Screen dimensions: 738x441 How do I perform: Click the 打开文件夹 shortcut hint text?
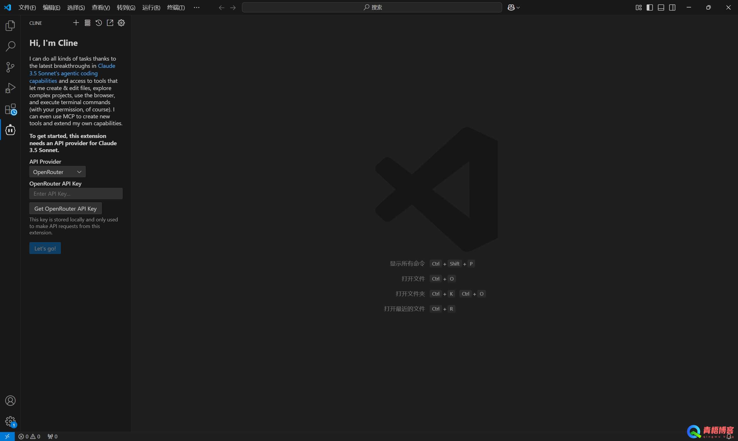pyautogui.click(x=410, y=294)
